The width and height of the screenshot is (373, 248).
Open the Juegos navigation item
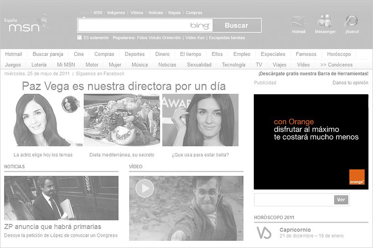13,65
